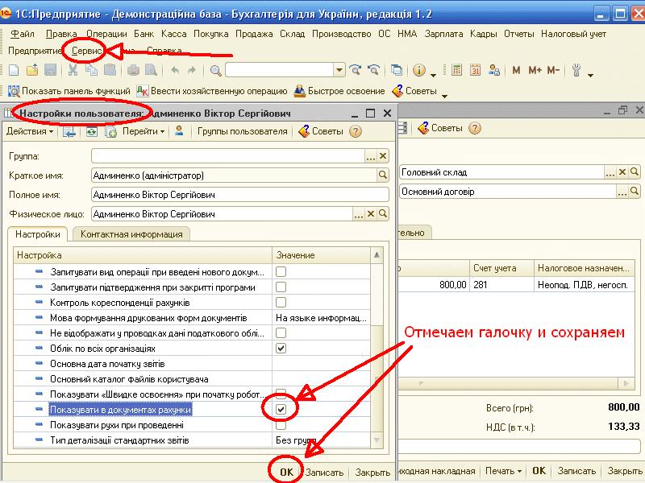645x483 pixels.
Task: Uncheck Облік по всіх організаціях
Action: (x=281, y=349)
